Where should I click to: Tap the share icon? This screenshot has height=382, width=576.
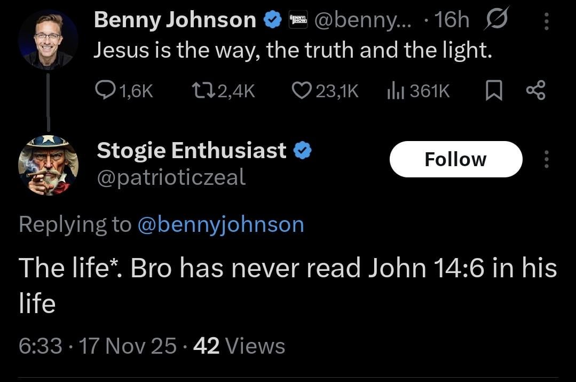click(535, 92)
